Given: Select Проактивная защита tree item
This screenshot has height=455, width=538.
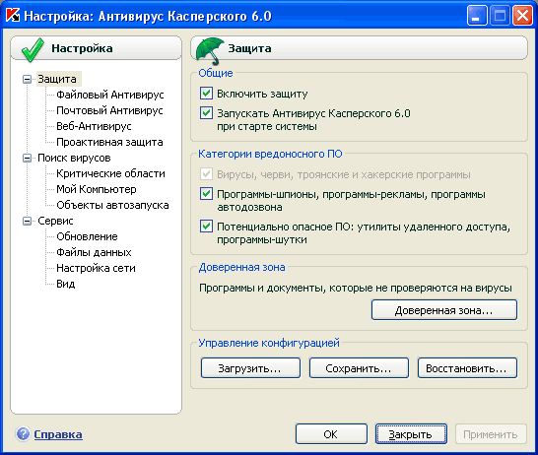Looking at the screenshot, I should coord(109,142).
